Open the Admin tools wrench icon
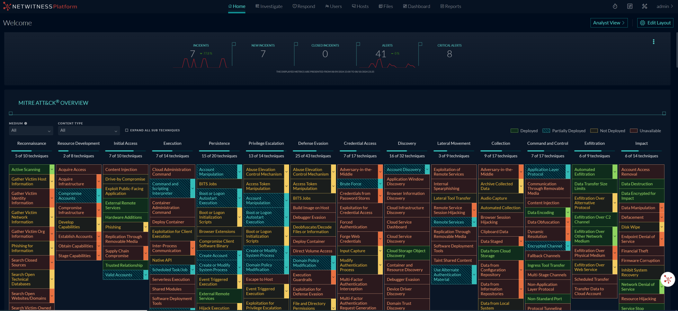This screenshot has width=678, height=311. point(645,6)
